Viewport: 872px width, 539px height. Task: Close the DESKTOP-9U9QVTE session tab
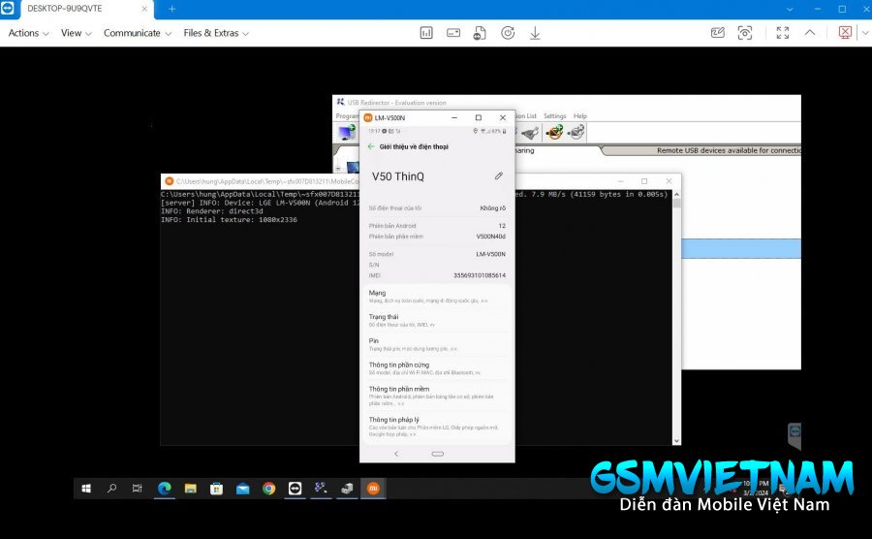(x=144, y=9)
